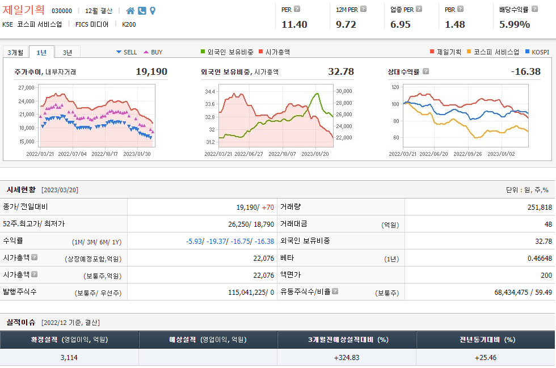Click the 확정실적 column header

(x=69, y=340)
